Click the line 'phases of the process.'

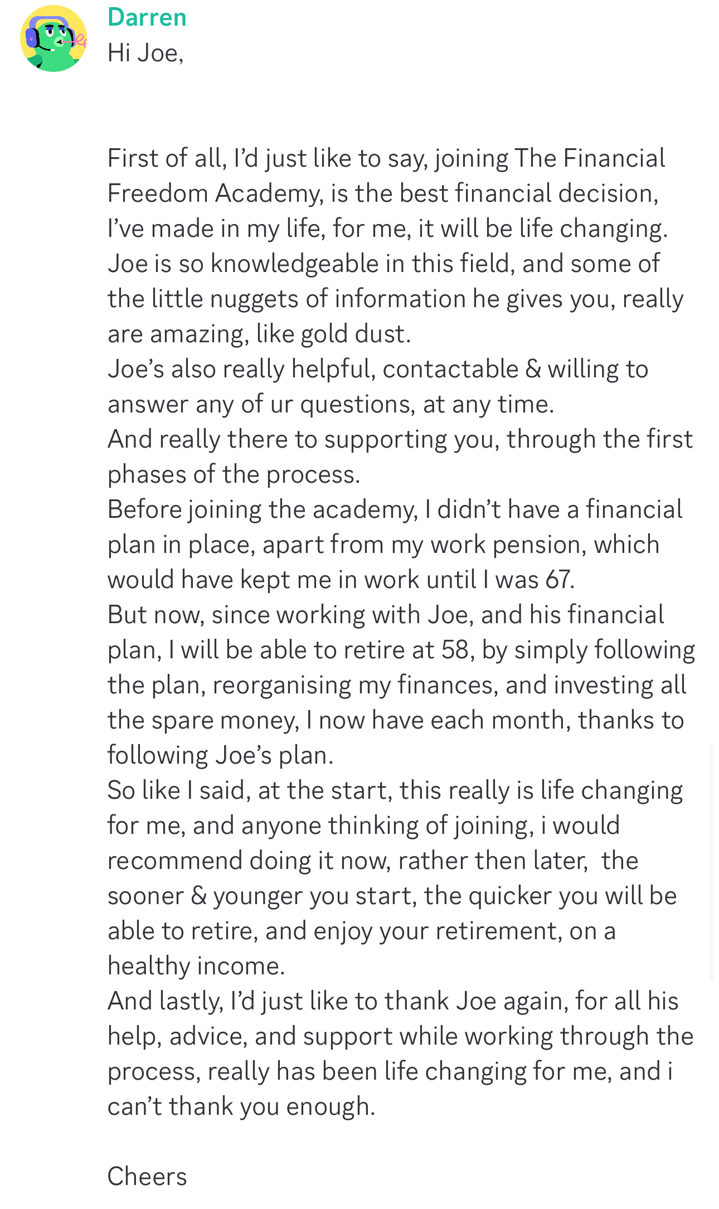(x=234, y=475)
